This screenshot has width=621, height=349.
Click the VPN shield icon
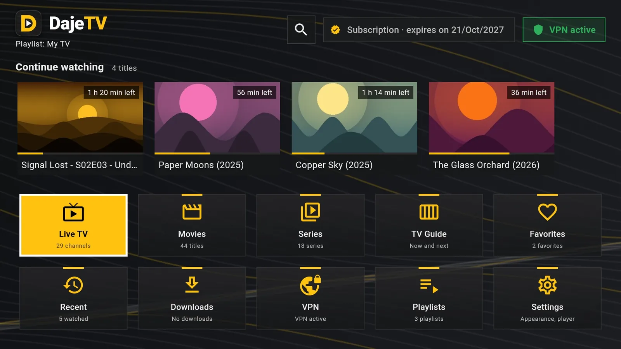click(x=538, y=30)
